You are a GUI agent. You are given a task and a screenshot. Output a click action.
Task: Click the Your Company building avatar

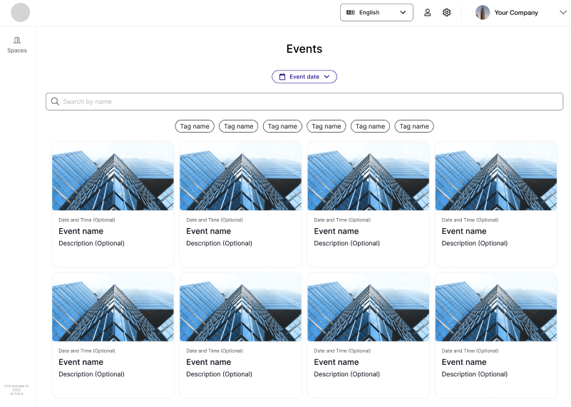[483, 13]
